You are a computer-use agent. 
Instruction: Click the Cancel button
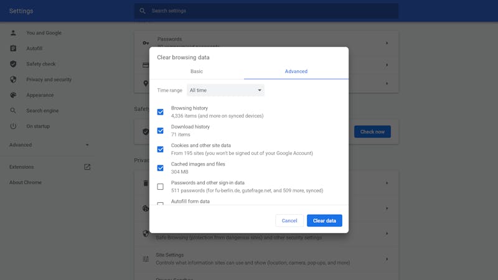289,221
